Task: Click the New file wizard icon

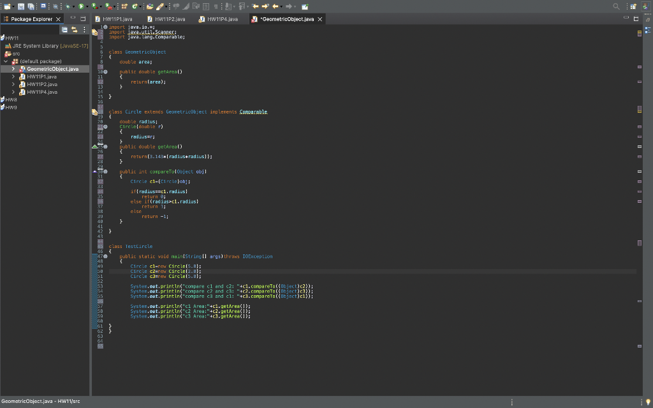Action: [7, 6]
